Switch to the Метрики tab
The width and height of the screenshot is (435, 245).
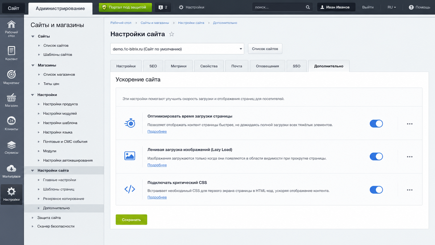(x=179, y=66)
